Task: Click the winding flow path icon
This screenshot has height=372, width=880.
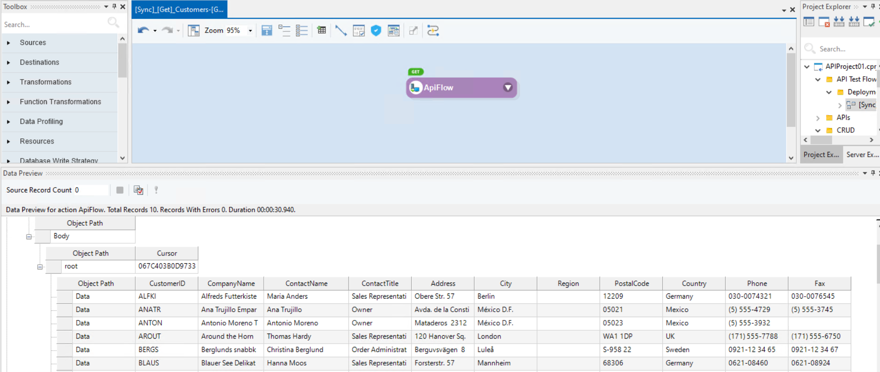Action: click(433, 31)
